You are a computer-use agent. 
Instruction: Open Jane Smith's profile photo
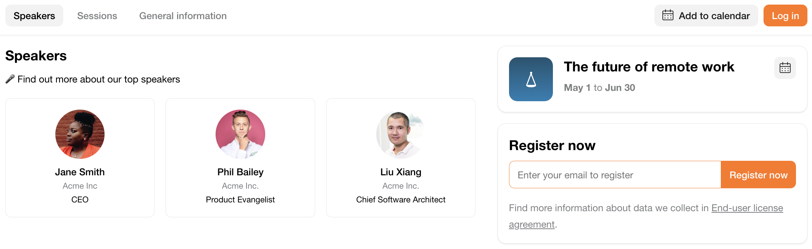tap(80, 134)
